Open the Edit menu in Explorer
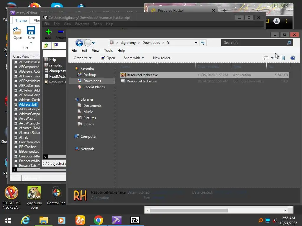 point(84,51)
